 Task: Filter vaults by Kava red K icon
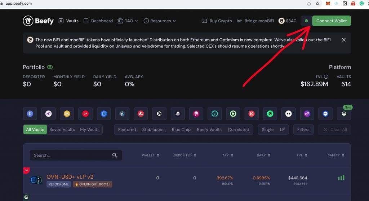click(x=251, y=114)
